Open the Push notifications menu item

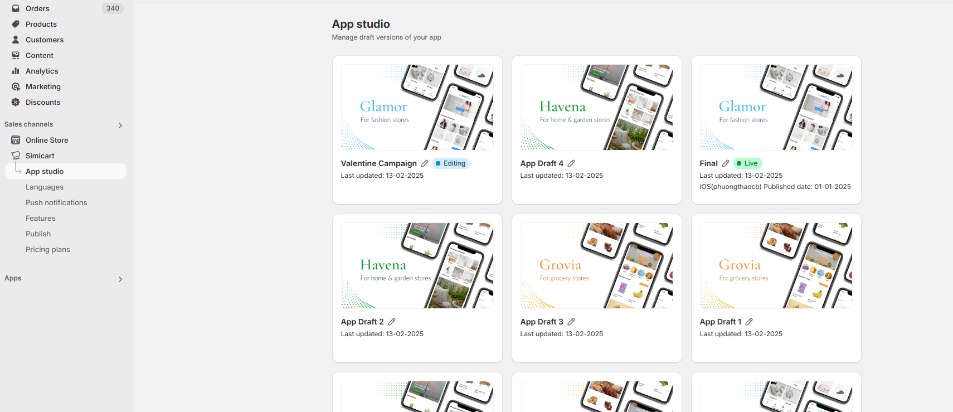(56, 202)
